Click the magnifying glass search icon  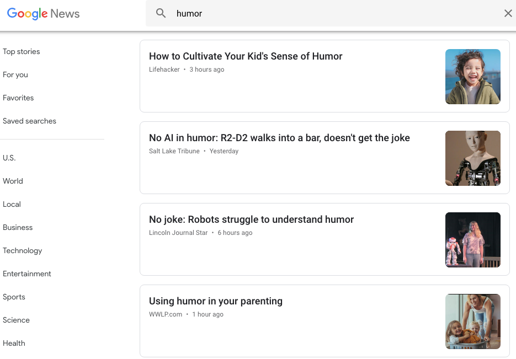161,13
